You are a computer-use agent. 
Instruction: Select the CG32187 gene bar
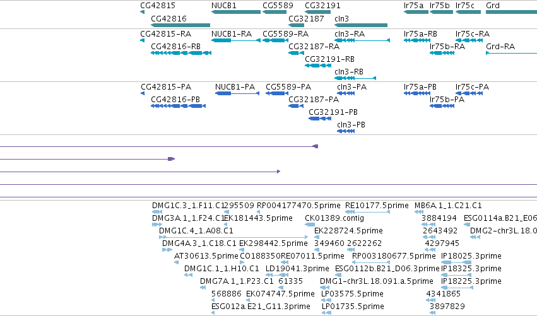(x=296, y=25)
